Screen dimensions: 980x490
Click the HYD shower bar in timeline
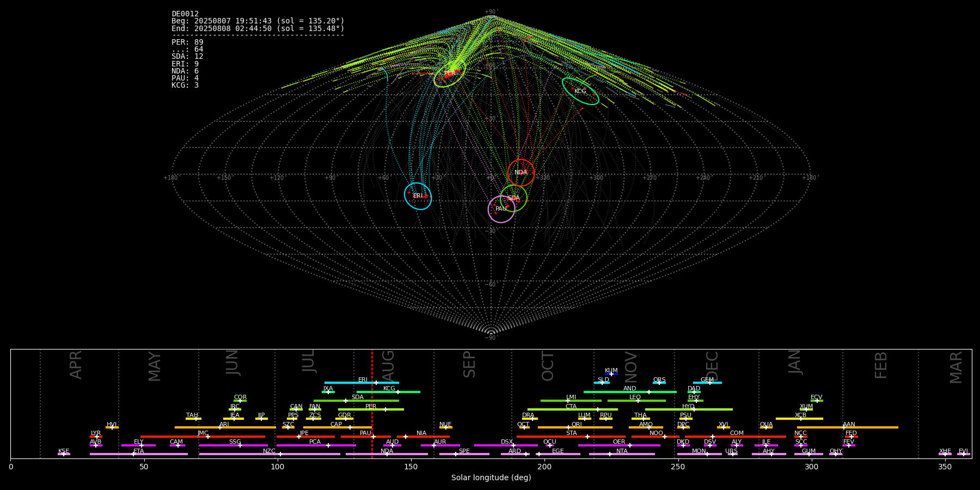689,409
